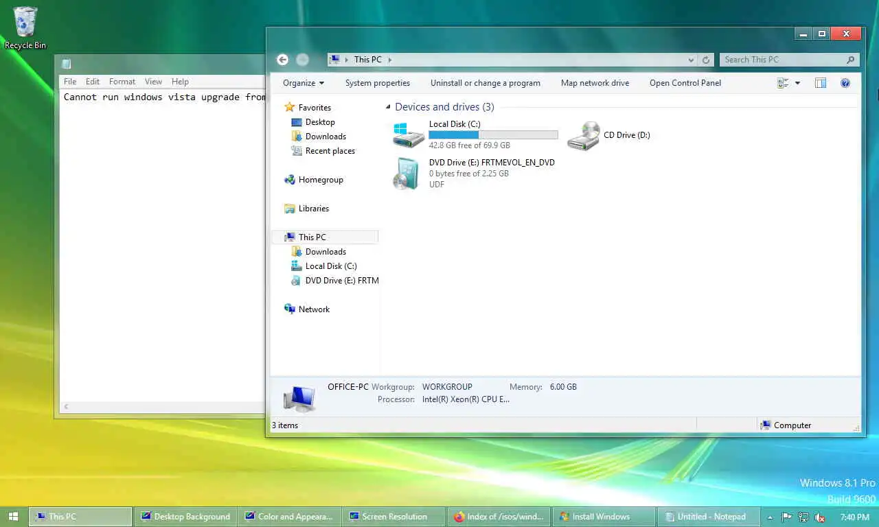Viewport: 879px width, 527px height.
Task: Open the Windows Start button
Action: 13,517
